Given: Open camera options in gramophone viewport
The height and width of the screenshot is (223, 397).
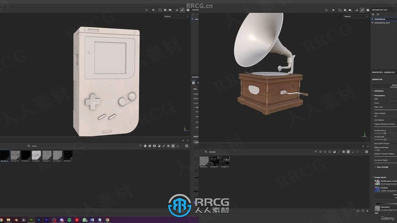Looking at the screenshot, I should point(350,10).
